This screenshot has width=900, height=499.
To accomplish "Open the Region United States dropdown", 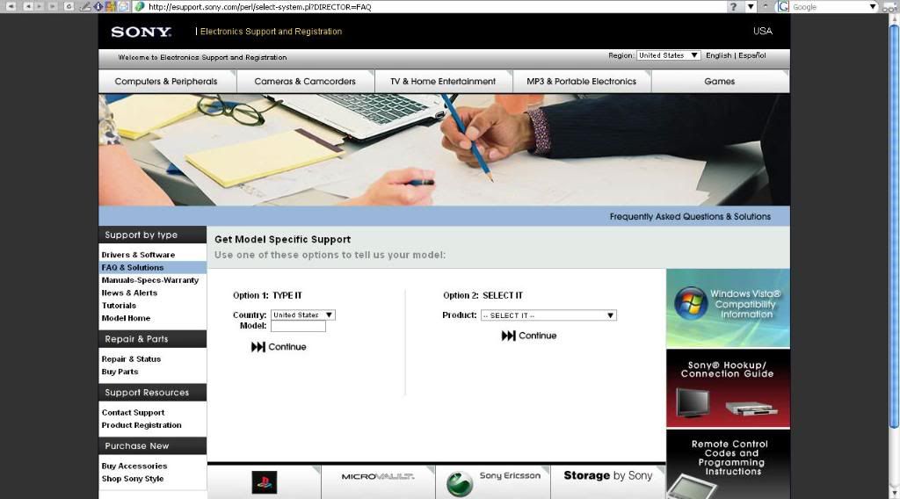I will (x=668, y=55).
